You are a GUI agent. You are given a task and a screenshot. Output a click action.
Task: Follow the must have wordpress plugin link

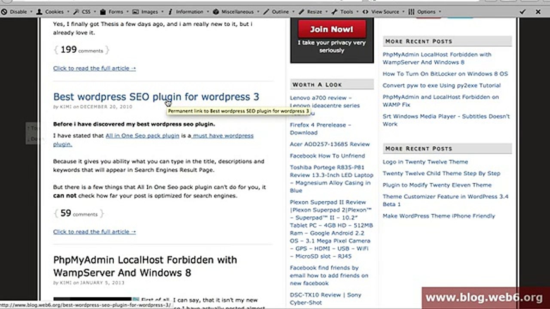[x=153, y=140]
